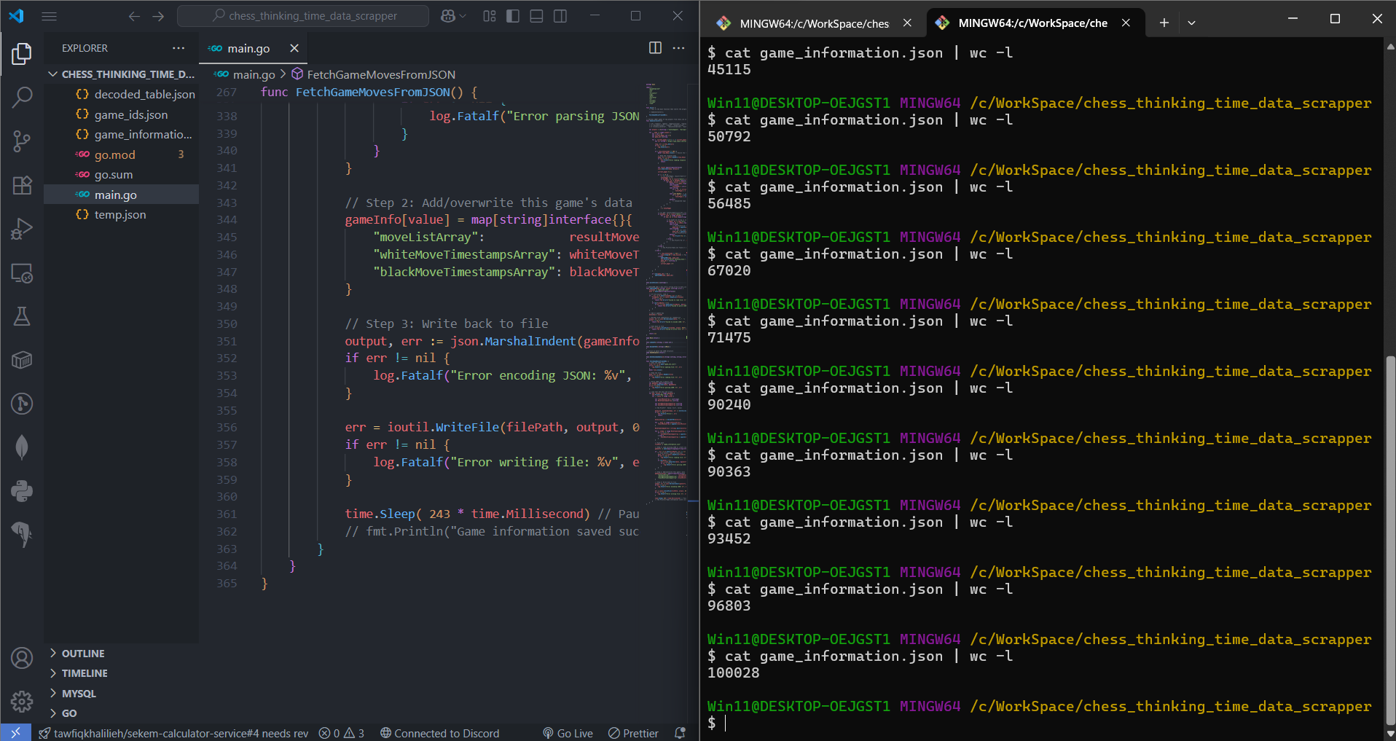Open the Testing flask view
The width and height of the screenshot is (1396, 741).
click(22, 316)
